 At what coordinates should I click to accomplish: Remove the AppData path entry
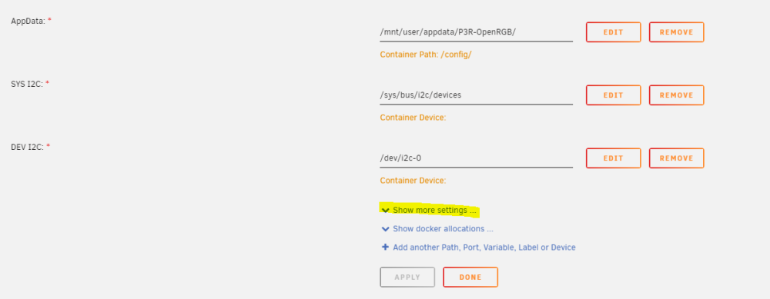pyautogui.click(x=676, y=32)
